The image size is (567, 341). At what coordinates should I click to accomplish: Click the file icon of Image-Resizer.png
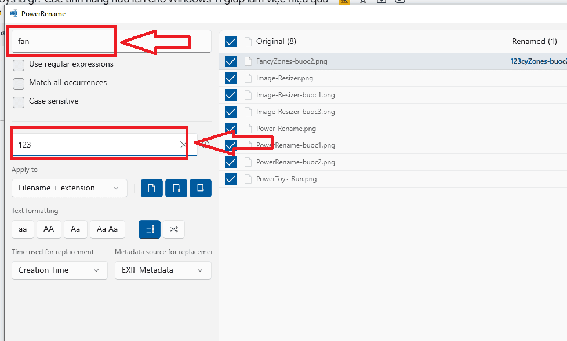[x=248, y=78]
